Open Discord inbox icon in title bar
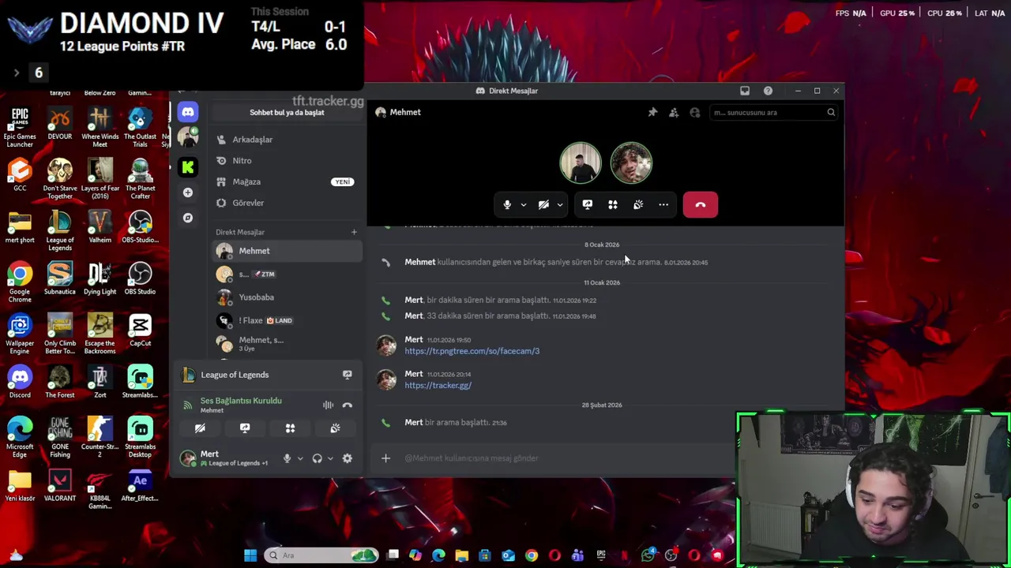The image size is (1011, 568). point(745,91)
